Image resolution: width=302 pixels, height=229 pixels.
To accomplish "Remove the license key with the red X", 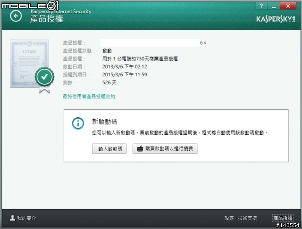I will point(205,43).
